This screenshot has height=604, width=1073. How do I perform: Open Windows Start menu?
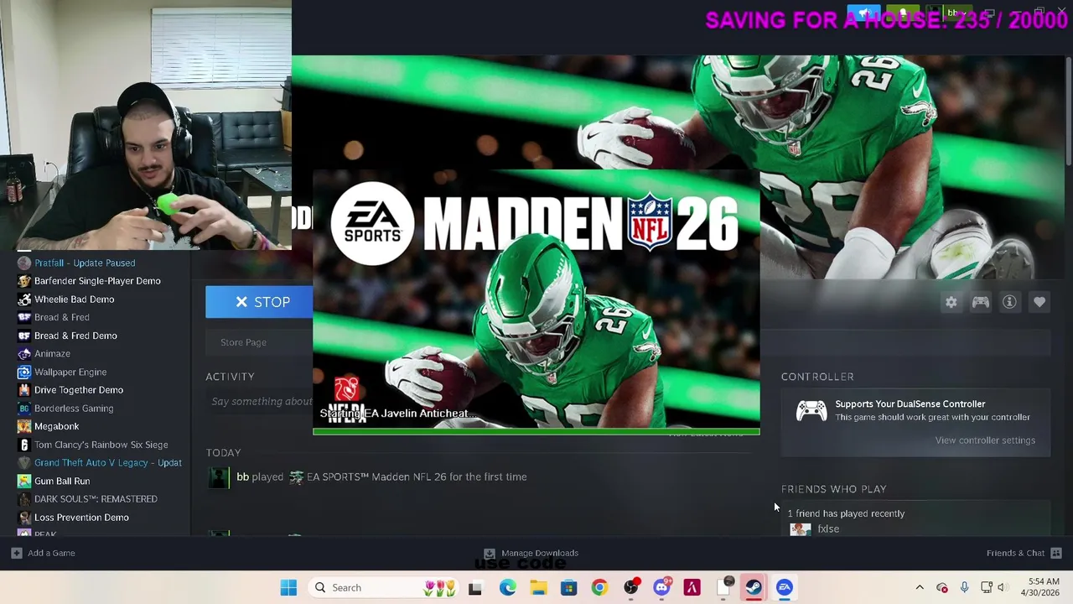pos(288,588)
